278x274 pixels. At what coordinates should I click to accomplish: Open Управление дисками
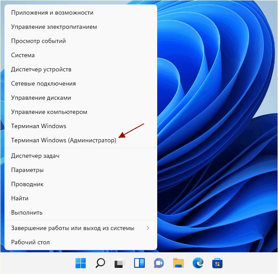[81, 98]
